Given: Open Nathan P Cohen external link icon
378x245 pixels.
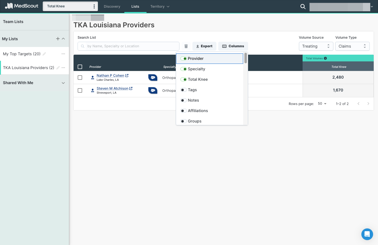Looking at the screenshot, I should (x=127, y=76).
